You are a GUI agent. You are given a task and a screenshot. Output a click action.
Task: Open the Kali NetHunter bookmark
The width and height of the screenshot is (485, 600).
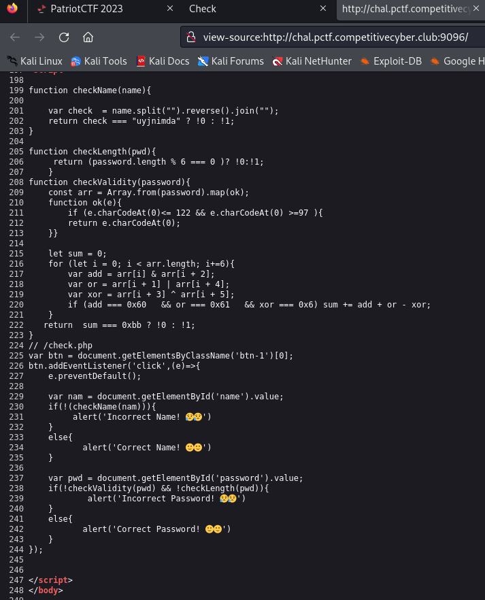[x=312, y=61]
